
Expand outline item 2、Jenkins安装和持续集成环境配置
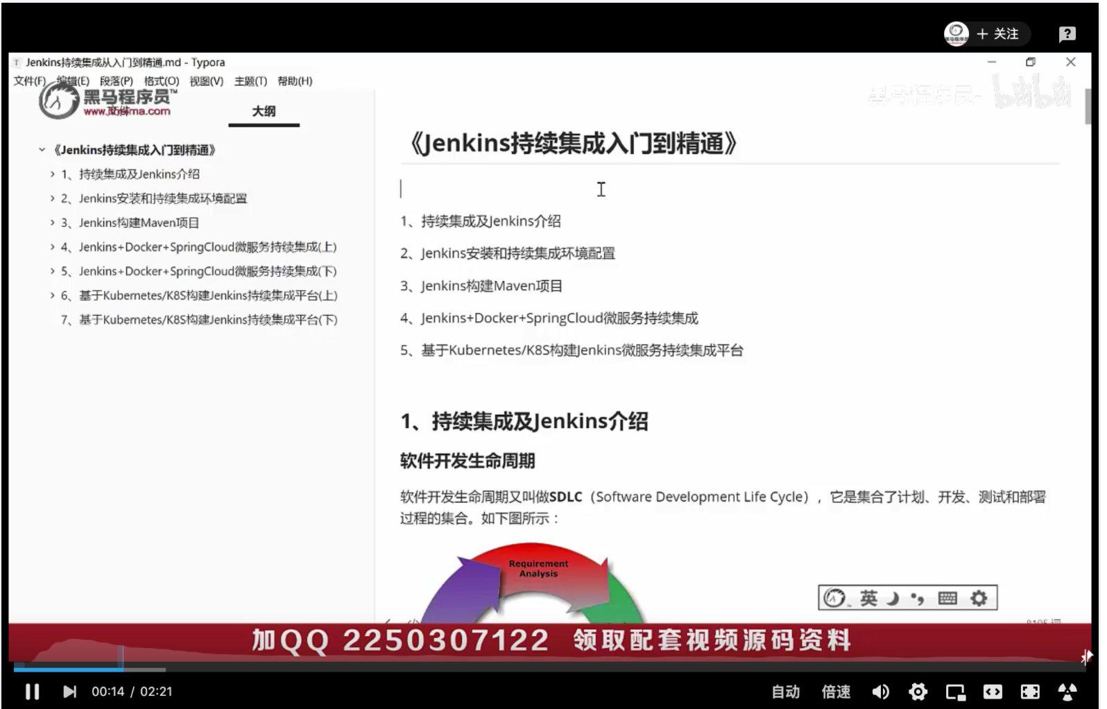click(52, 198)
